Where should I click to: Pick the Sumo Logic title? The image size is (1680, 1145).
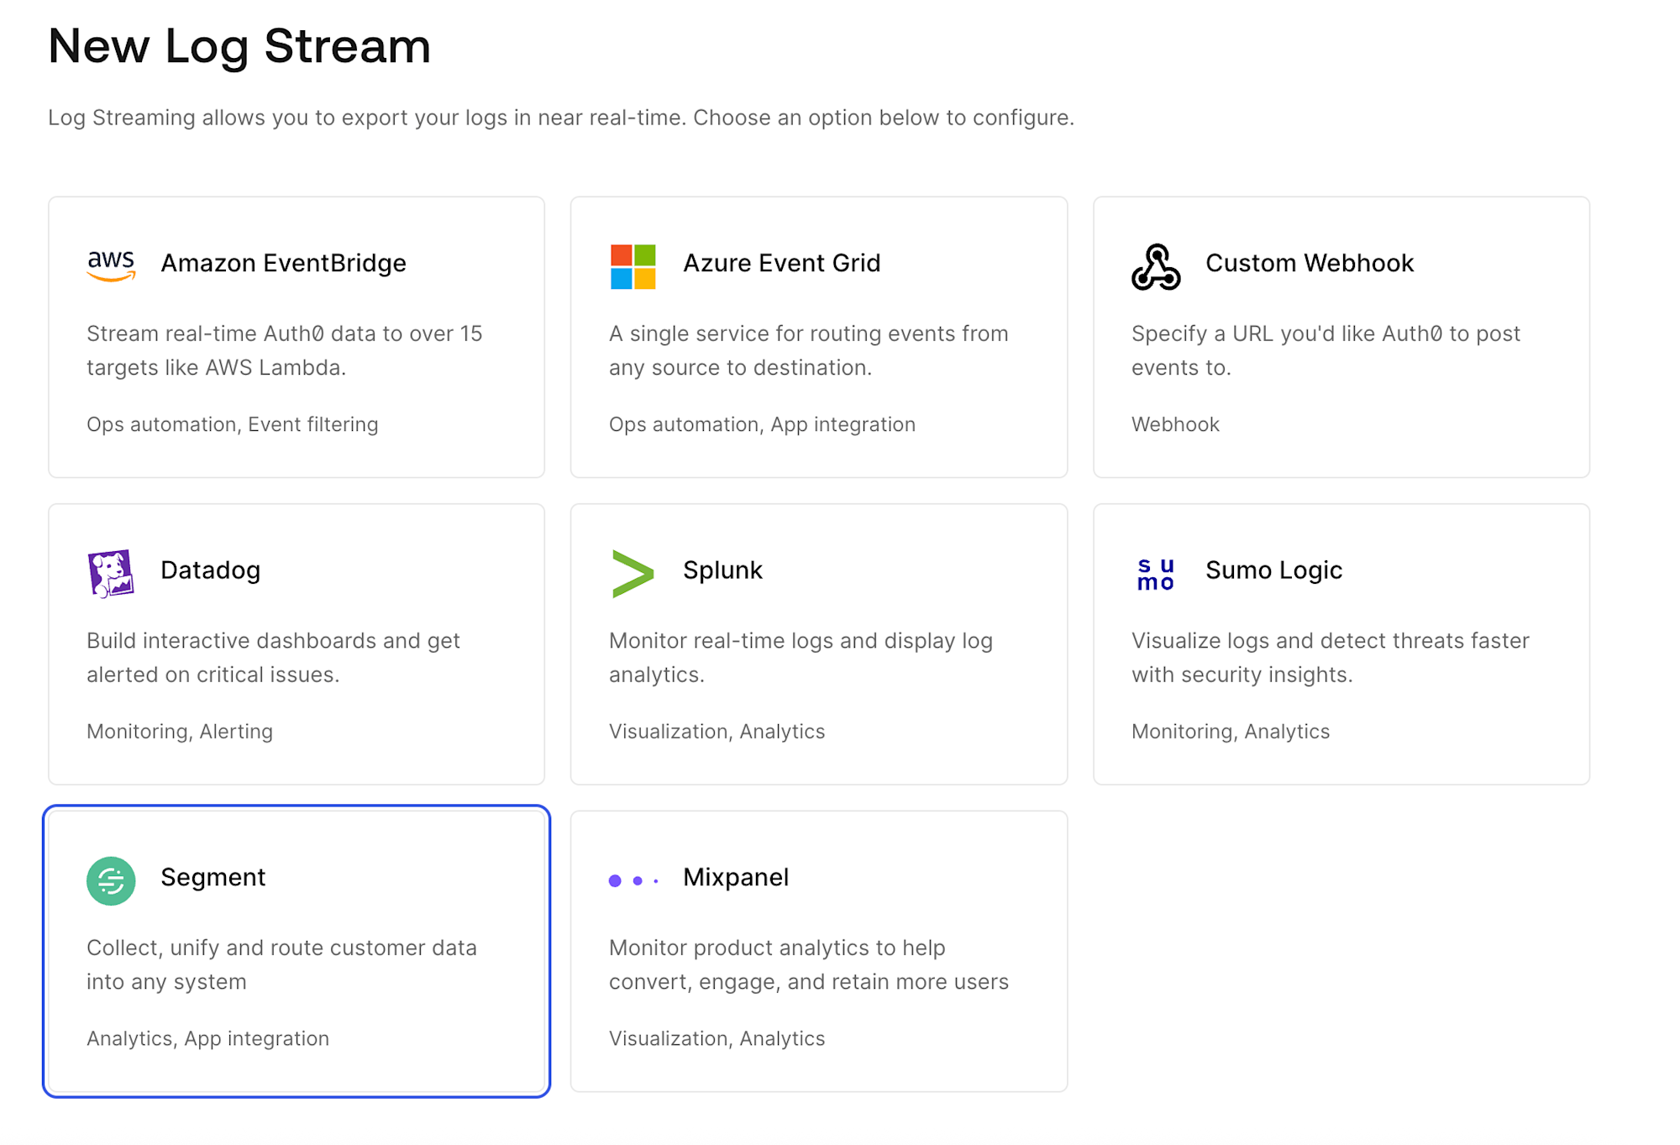click(1273, 570)
